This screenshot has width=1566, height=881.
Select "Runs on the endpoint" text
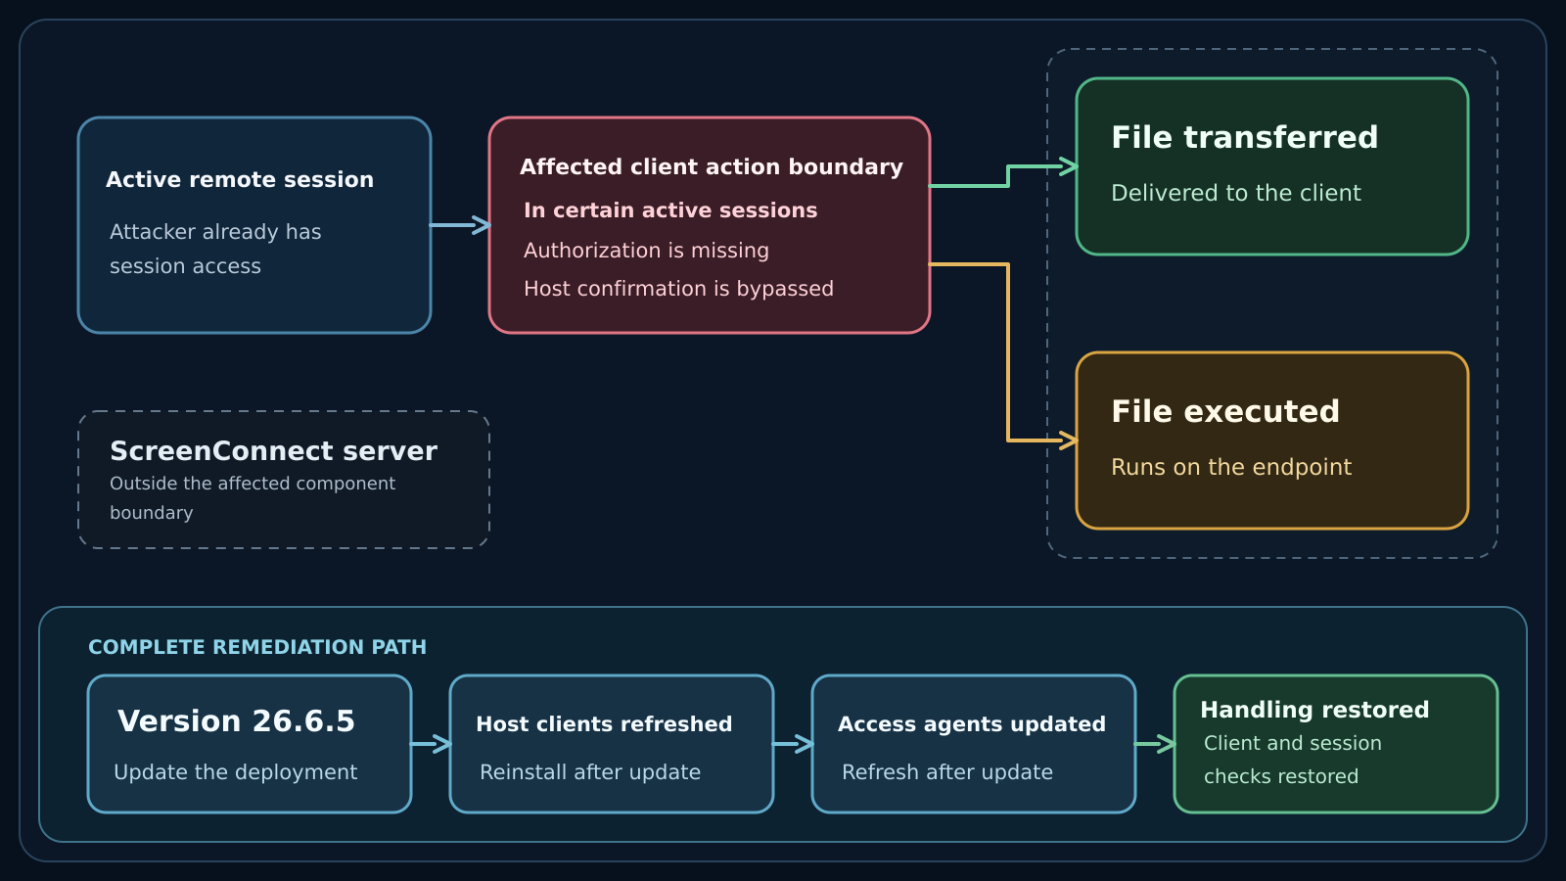tap(1231, 467)
